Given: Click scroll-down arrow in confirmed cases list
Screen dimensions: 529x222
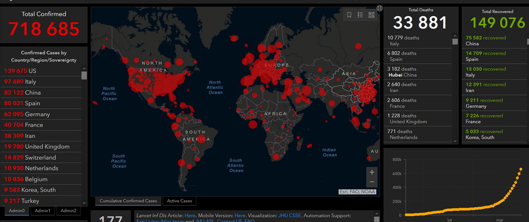Looking at the screenshot, I should pos(84,203).
